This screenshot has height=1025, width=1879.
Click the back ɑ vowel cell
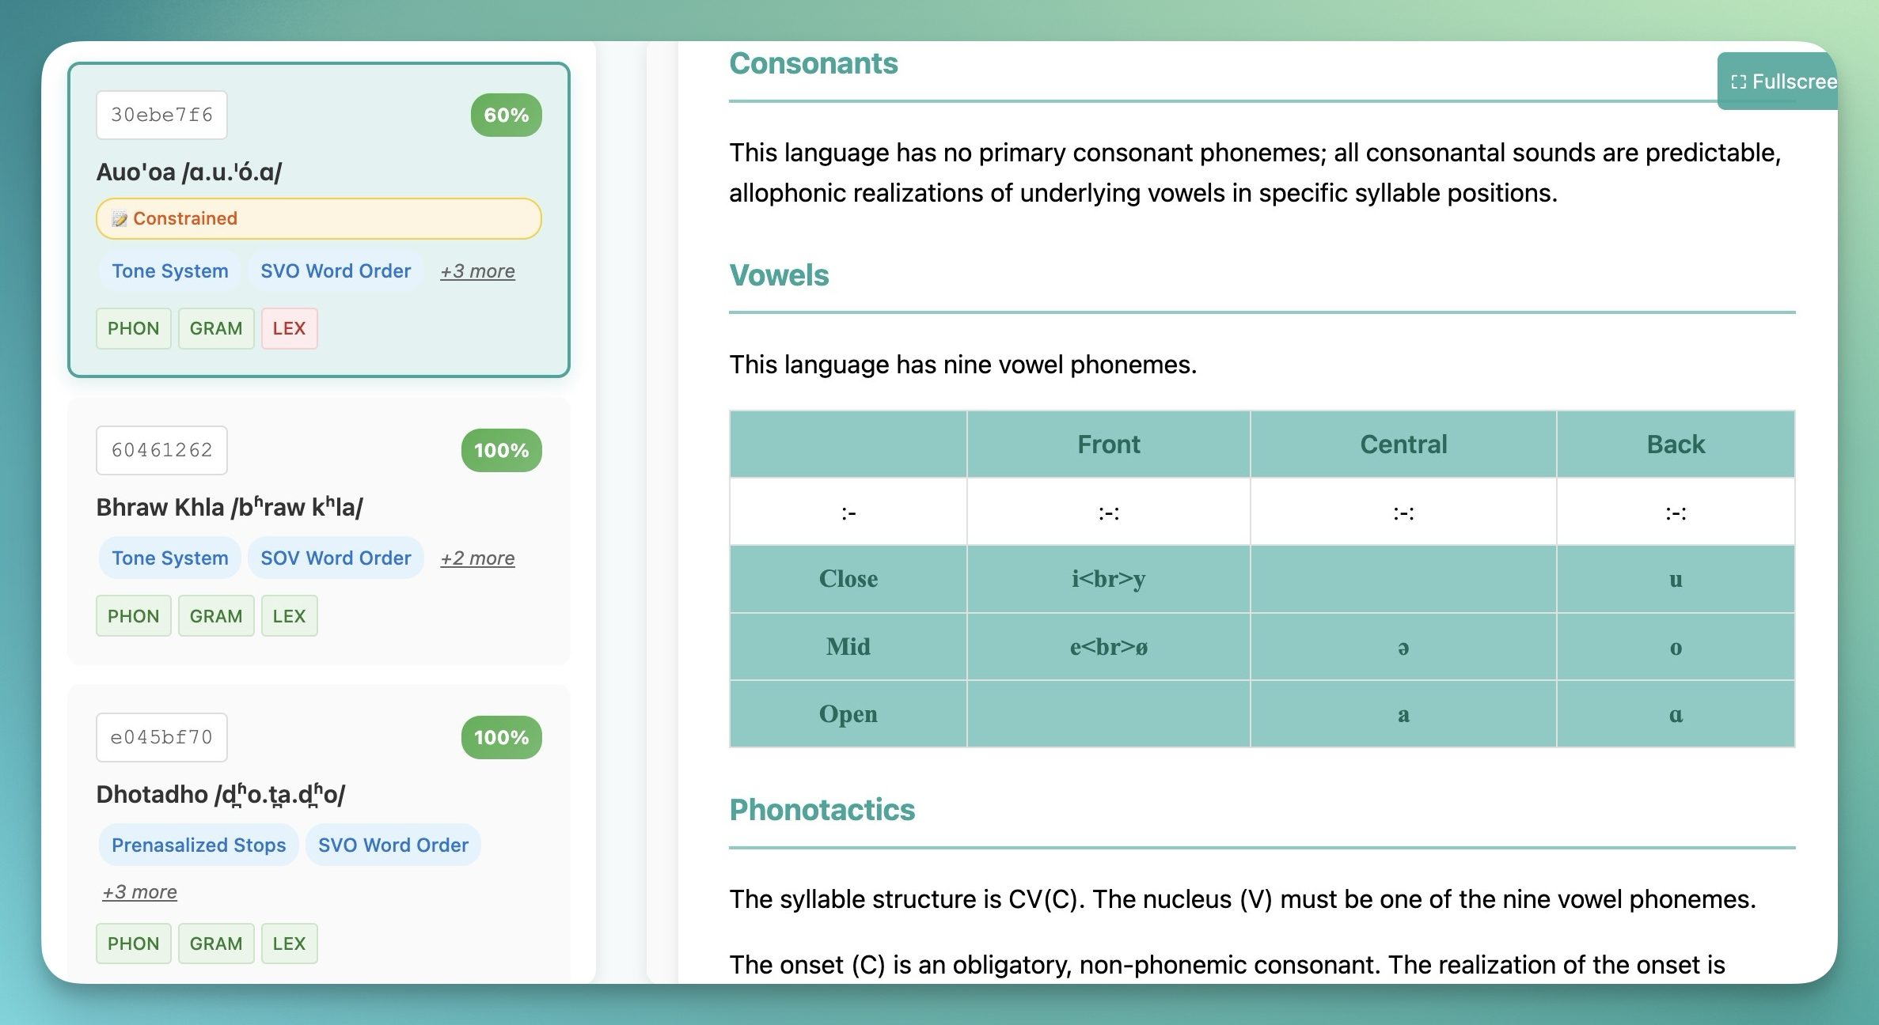click(x=1676, y=714)
